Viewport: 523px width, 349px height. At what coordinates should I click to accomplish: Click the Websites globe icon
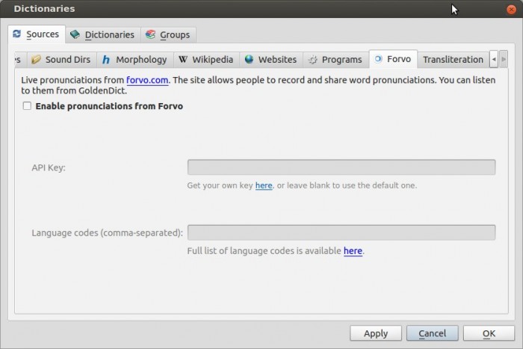coord(249,60)
